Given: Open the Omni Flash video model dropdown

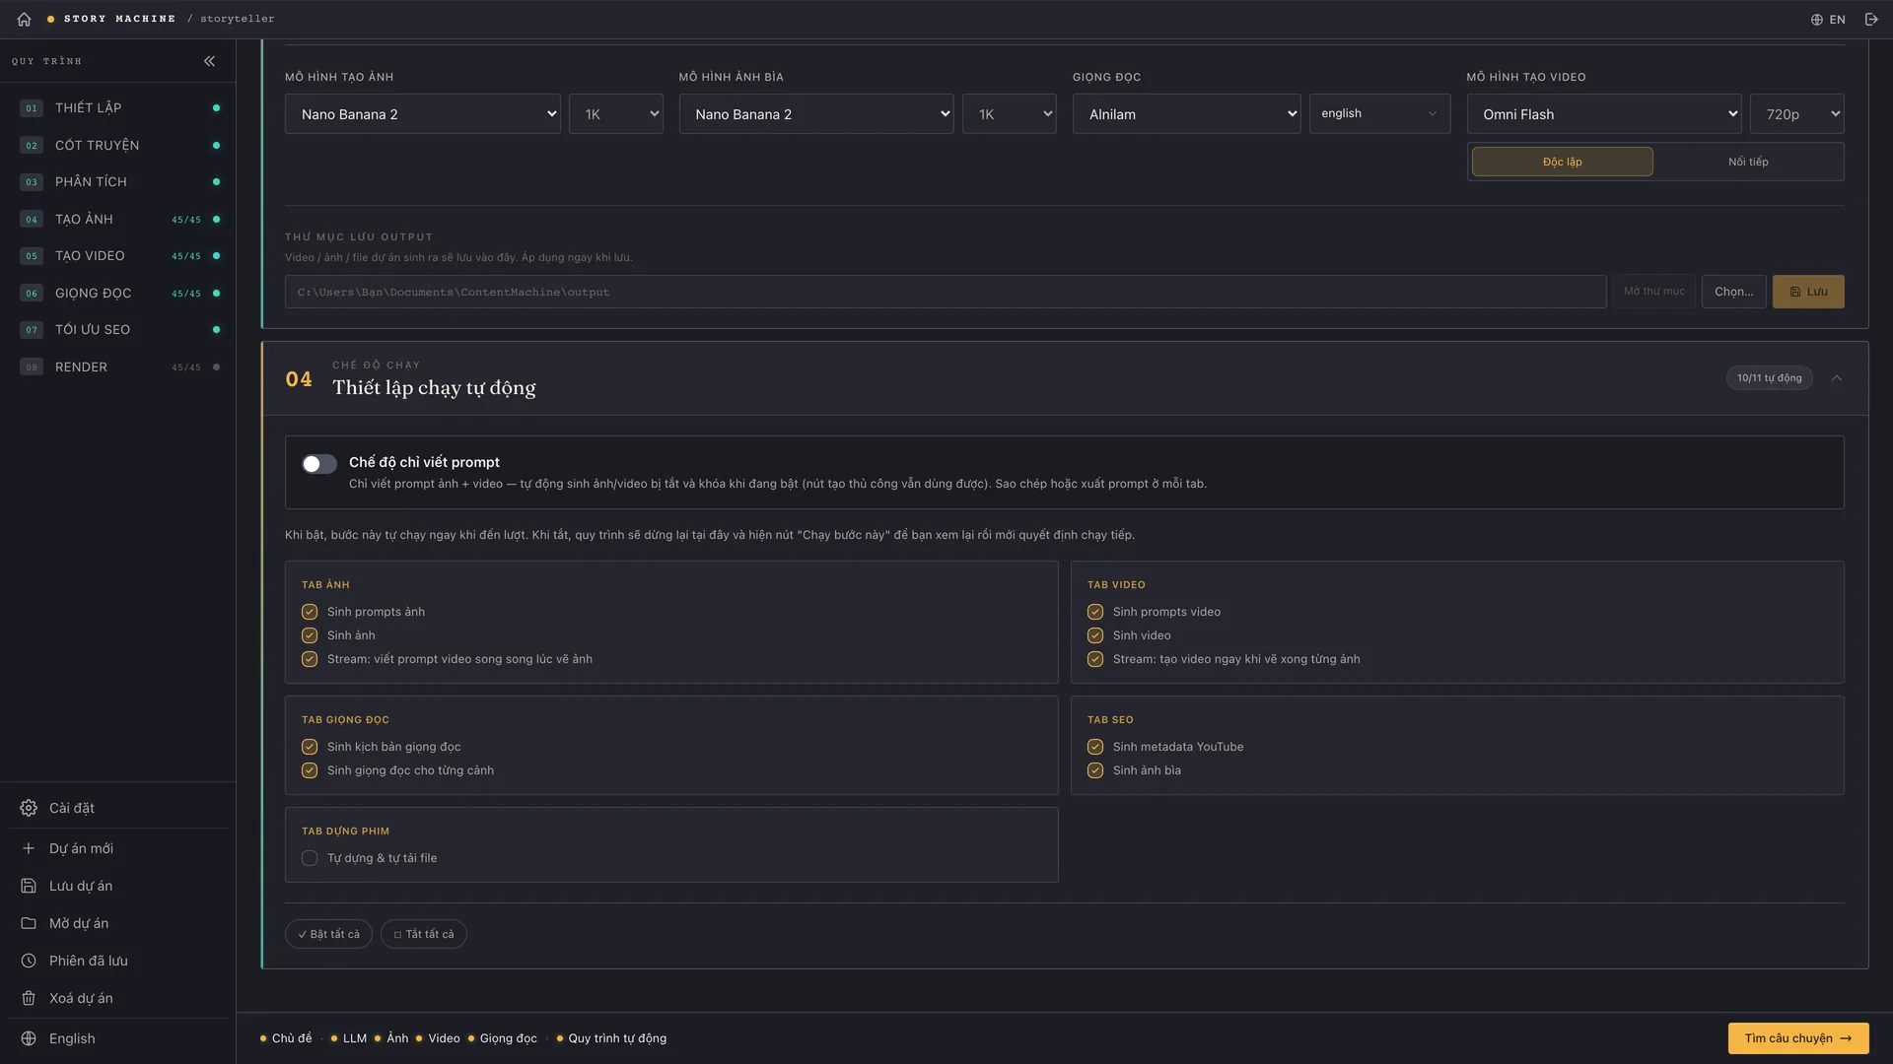Looking at the screenshot, I should [x=1603, y=114].
